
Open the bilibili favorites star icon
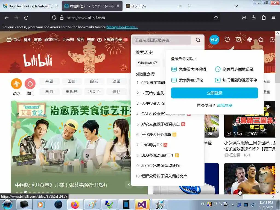[x=261, y=39]
